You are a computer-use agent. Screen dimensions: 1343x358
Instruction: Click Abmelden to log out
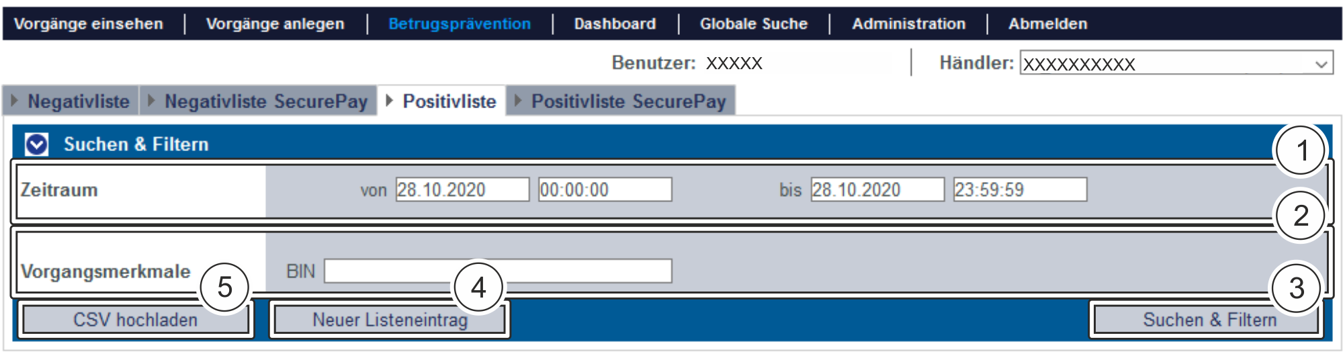1047,24
